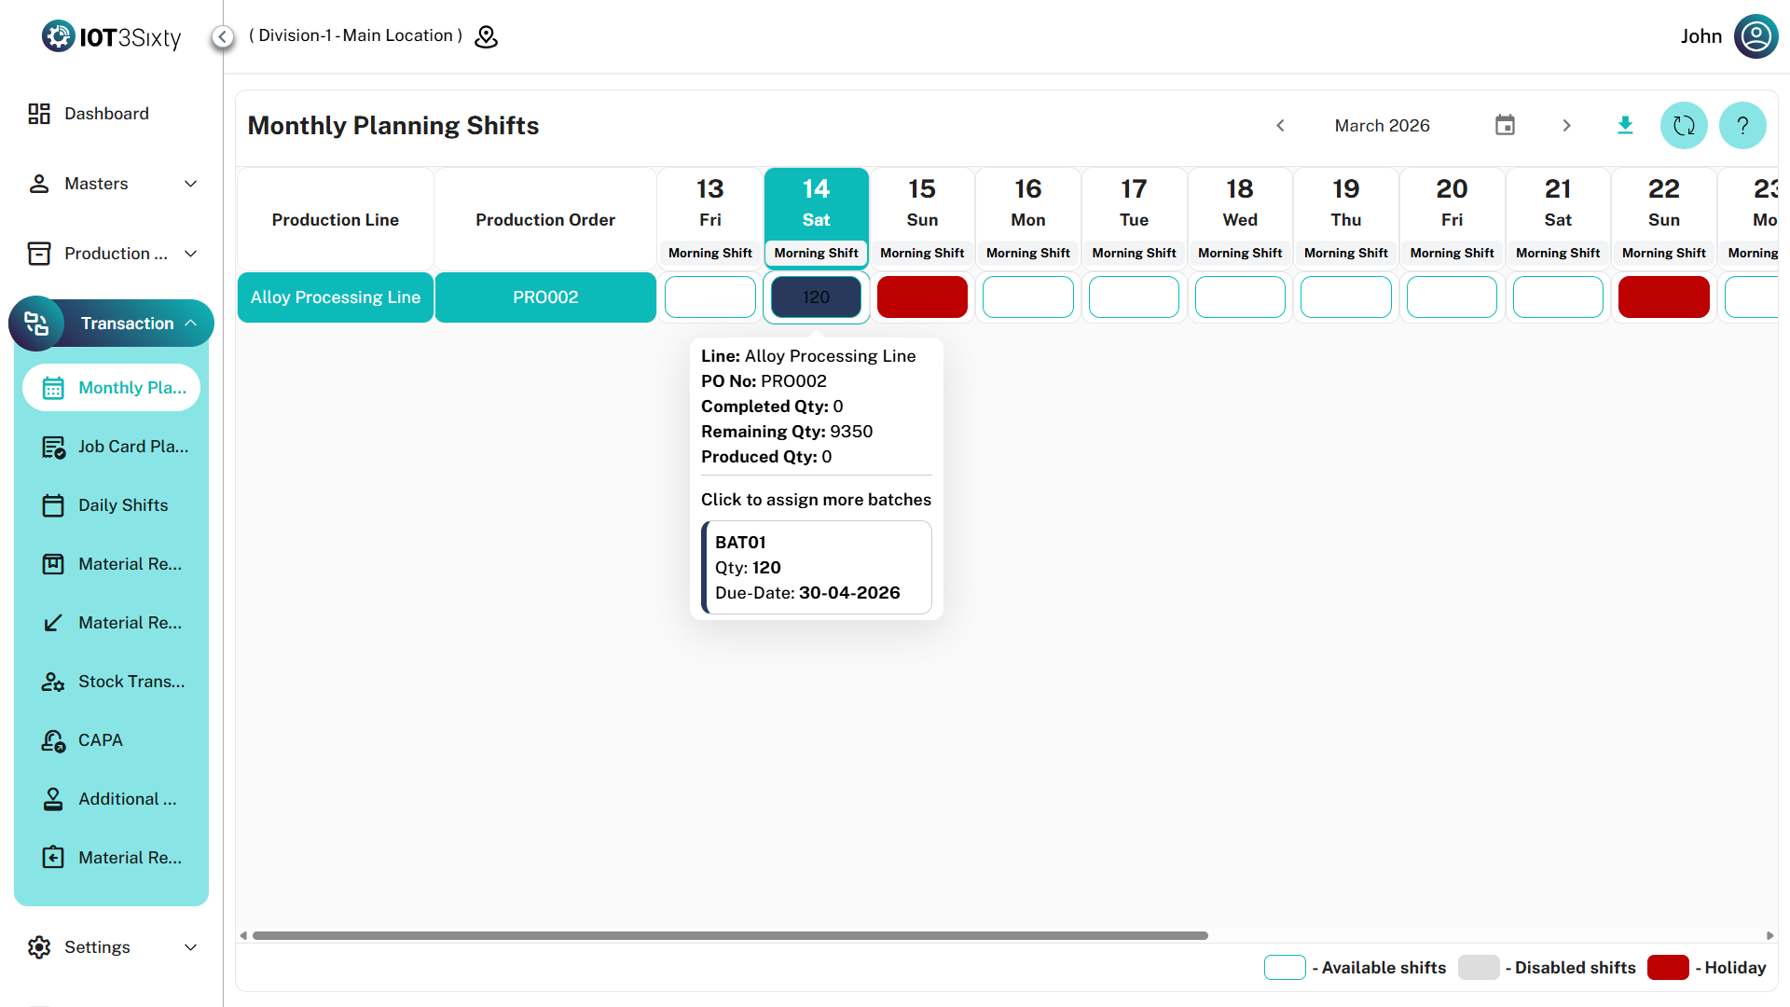Click the download icon in header
The image size is (1790, 1007).
click(x=1625, y=125)
